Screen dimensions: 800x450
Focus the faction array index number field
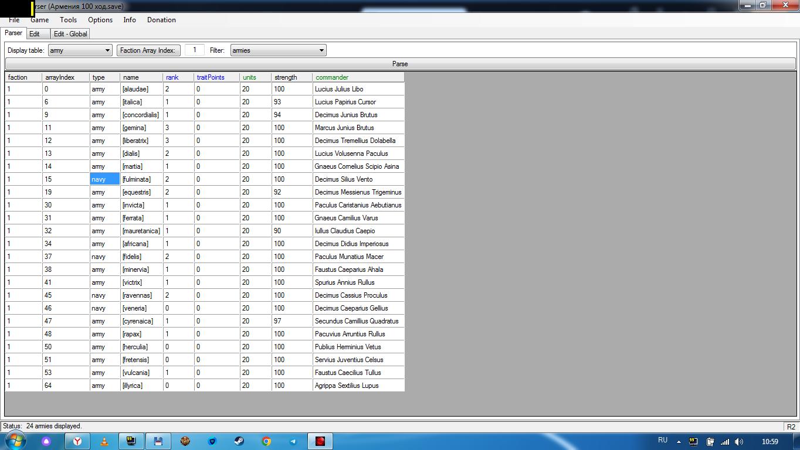click(194, 50)
